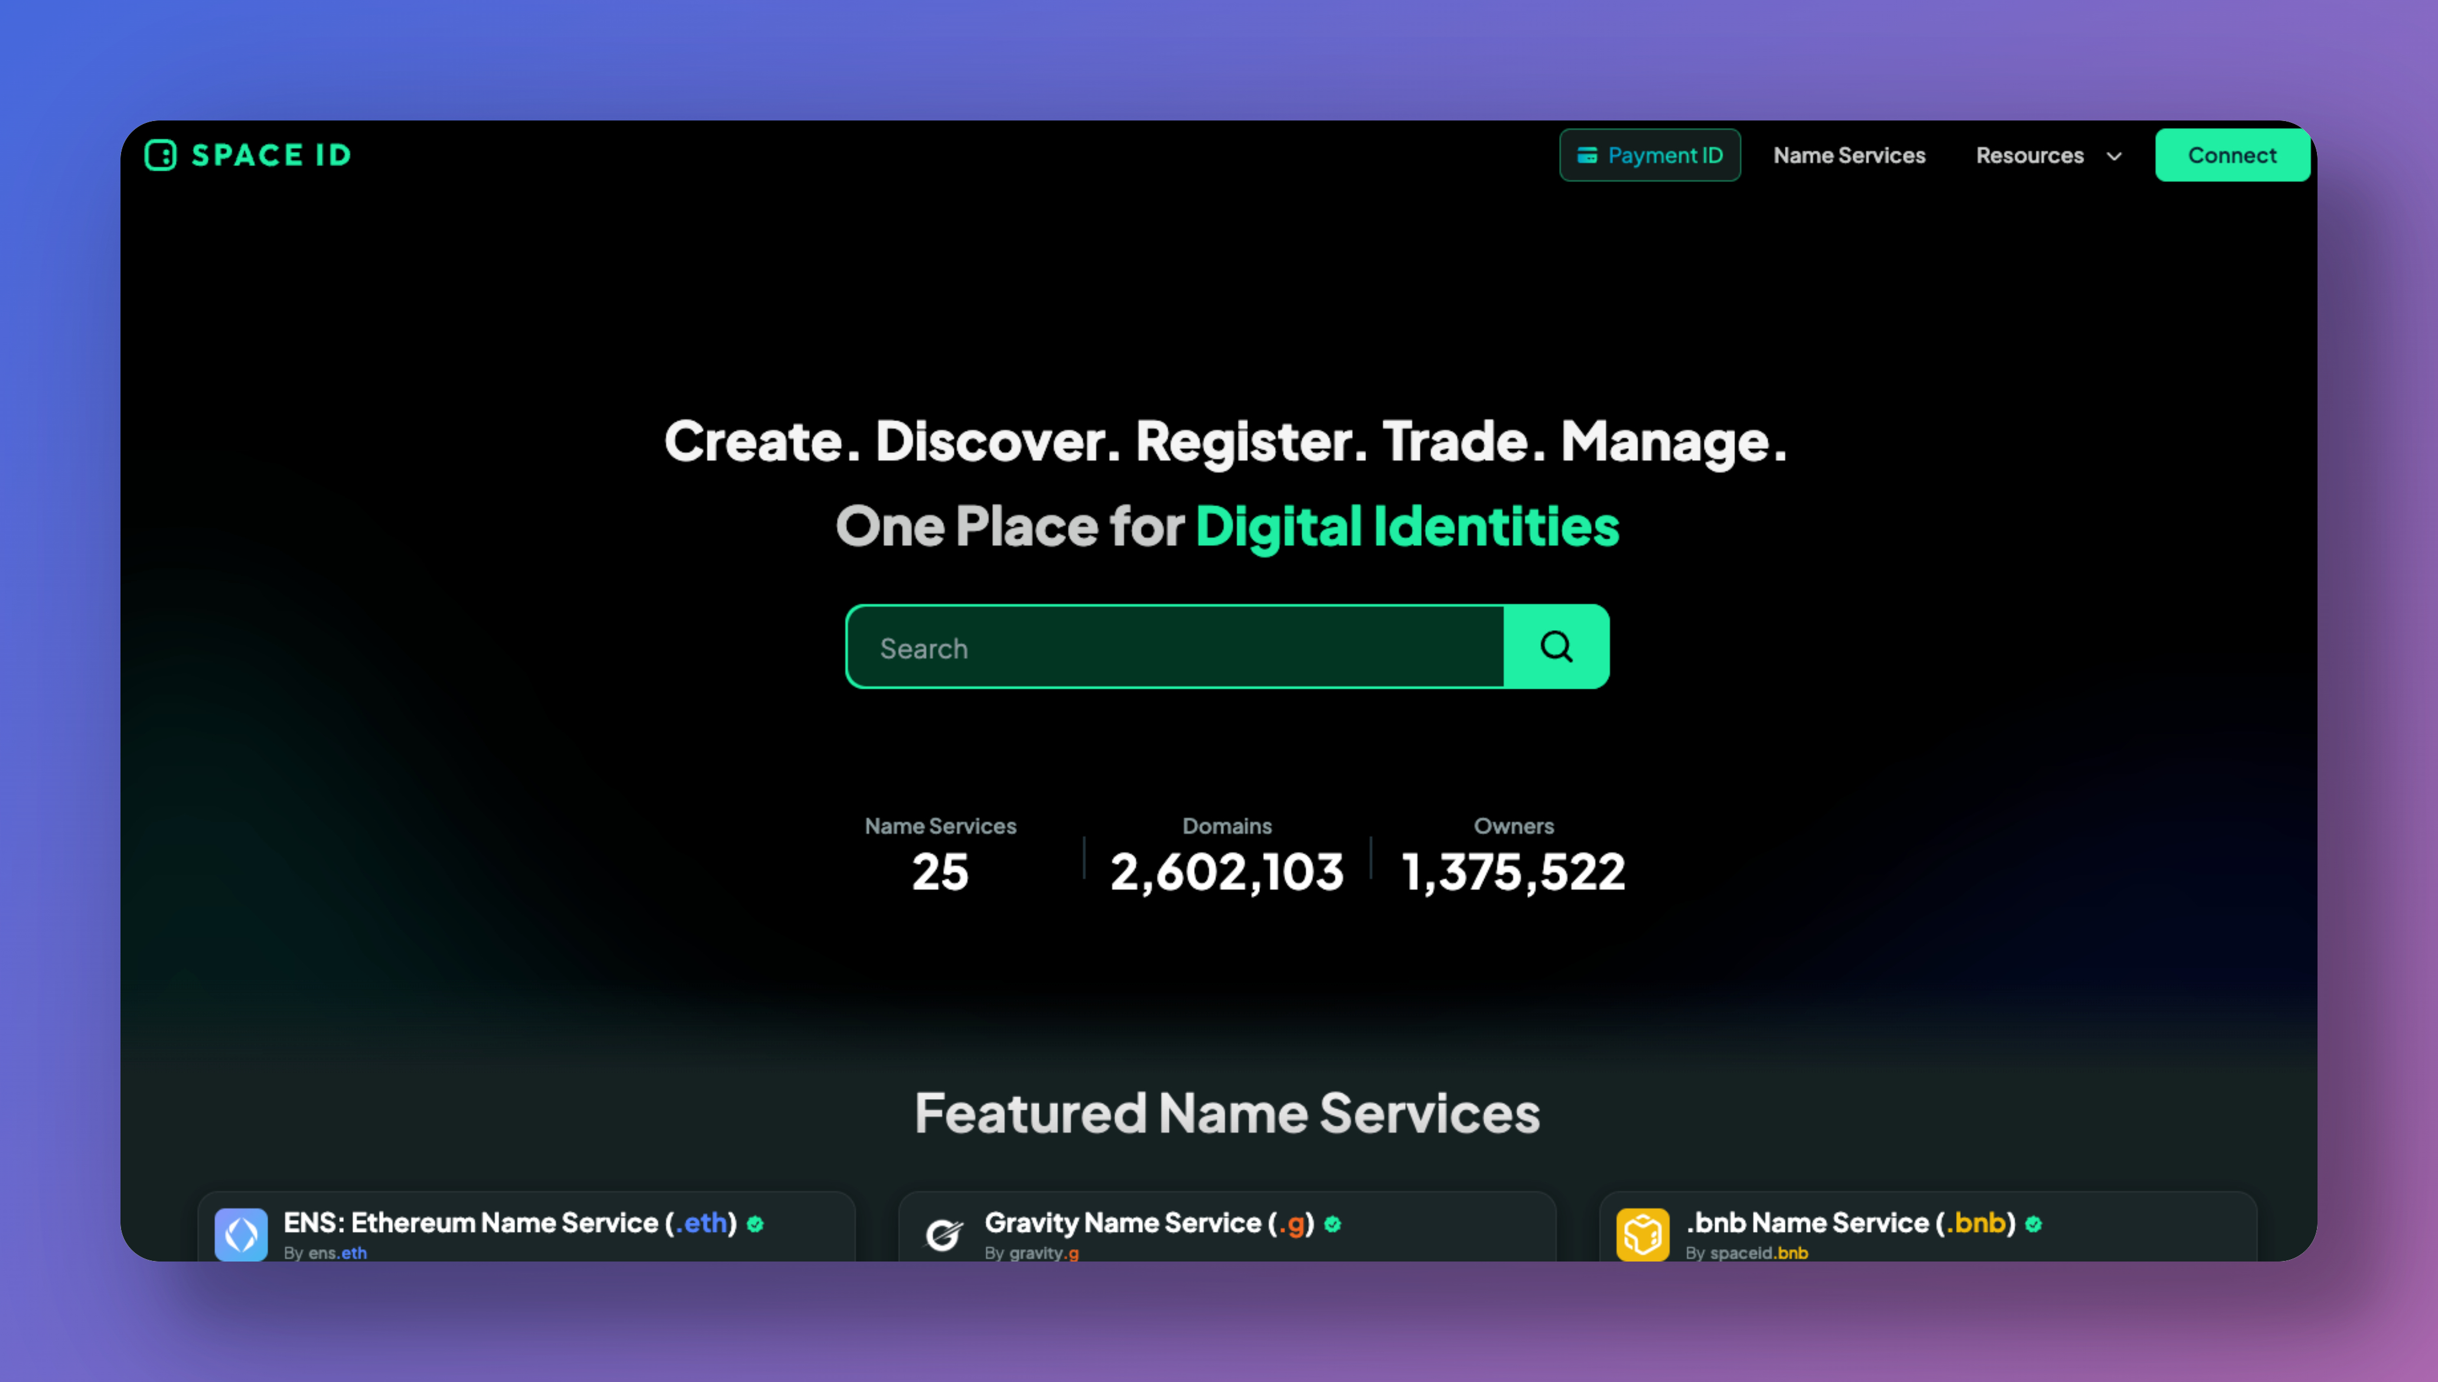Expand the Resources dropdown chevron

click(x=2113, y=157)
